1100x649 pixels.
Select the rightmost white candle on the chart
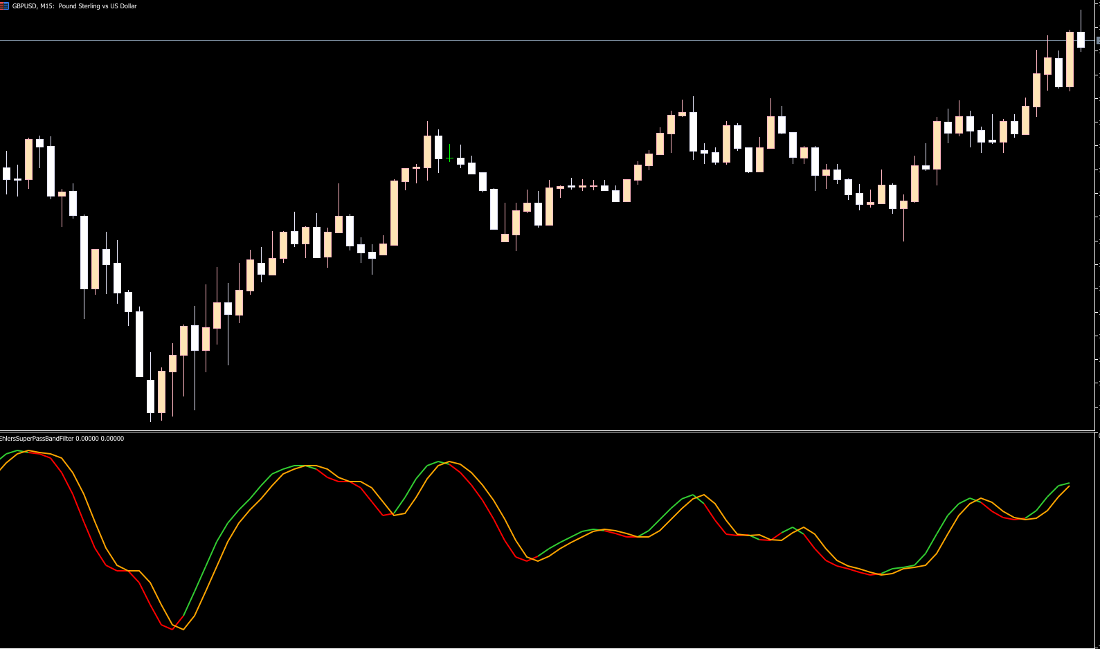(1081, 39)
